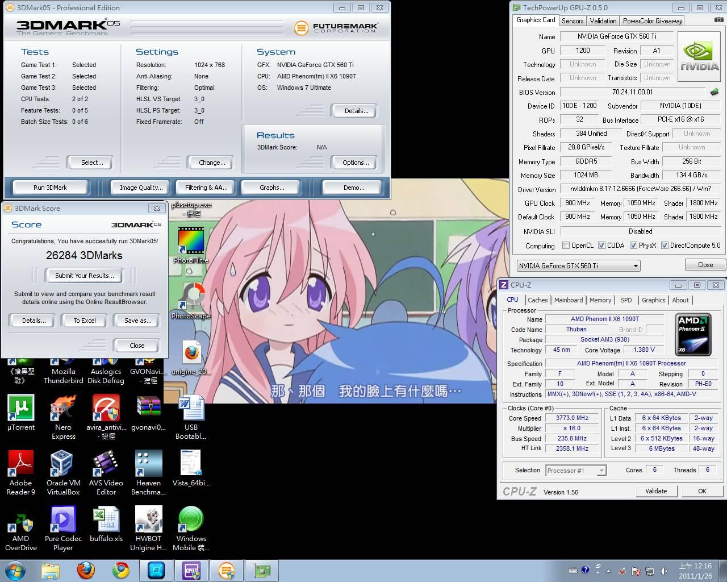
Task: Click Save as button in score dialog
Action: (137, 321)
